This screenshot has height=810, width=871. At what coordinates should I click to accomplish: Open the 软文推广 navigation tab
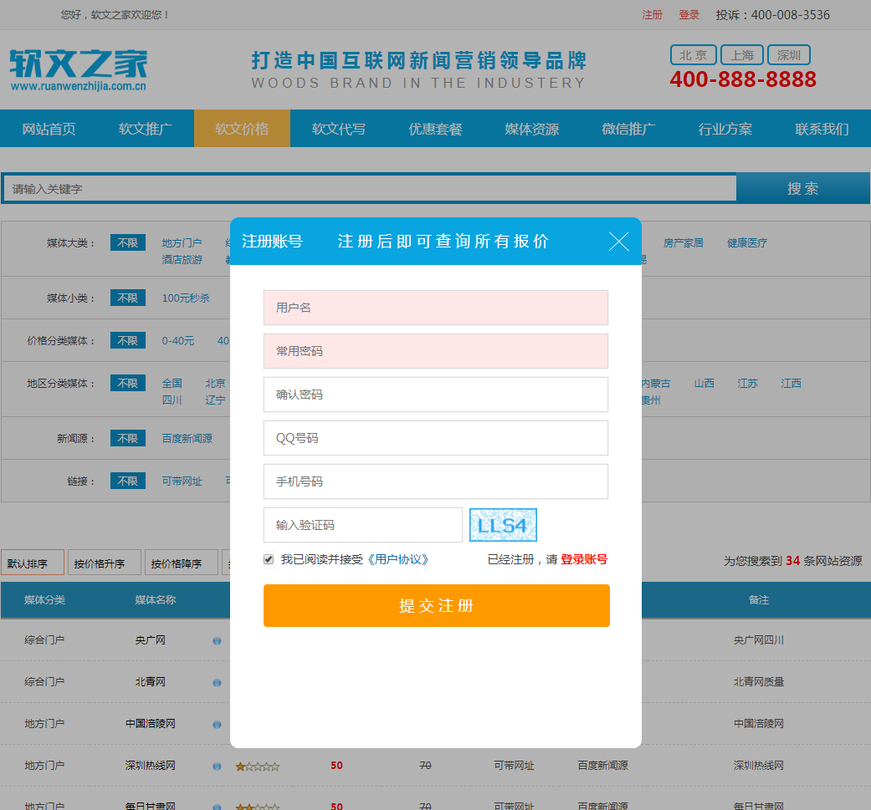146,129
